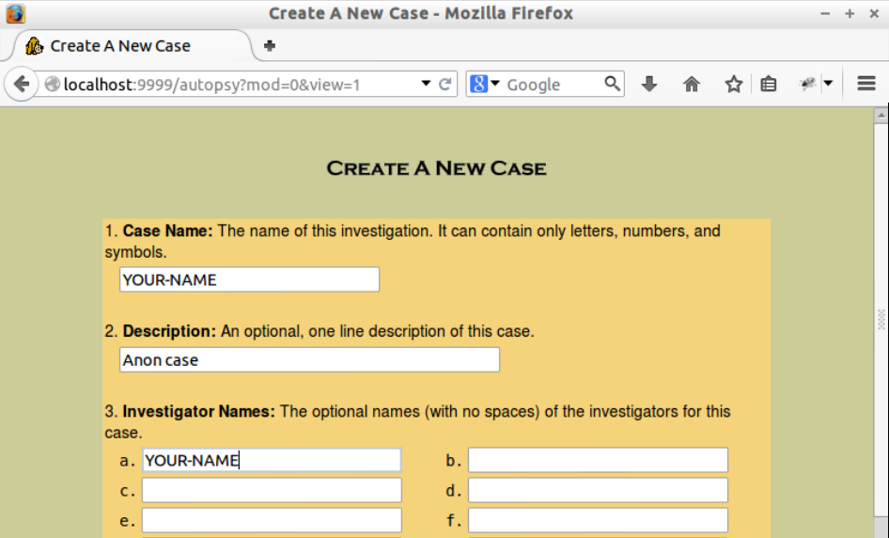The width and height of the screenshot is (889, 538).
Task: Minimize the Firefox window
Action: [825, 13]
